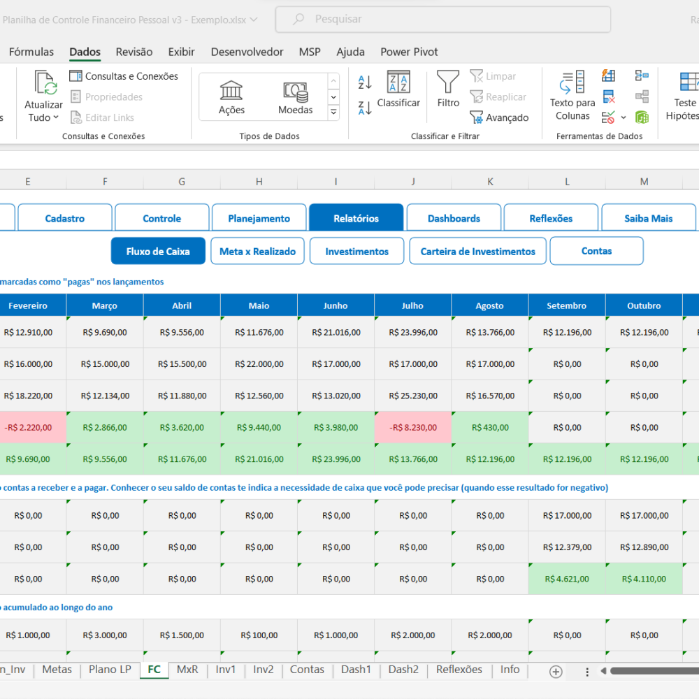Open the Investimentos report button
This screenshot has height=699, width=699.
[x=356, y=251]
